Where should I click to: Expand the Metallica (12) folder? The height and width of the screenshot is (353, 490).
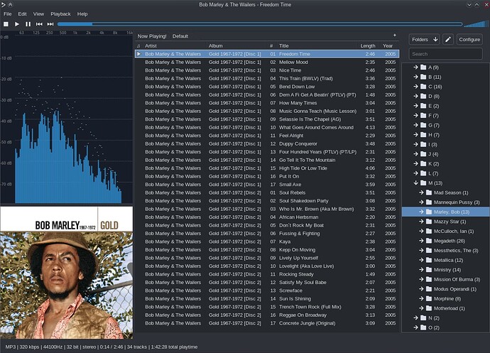pyautogui.click(x=421, y=260)
